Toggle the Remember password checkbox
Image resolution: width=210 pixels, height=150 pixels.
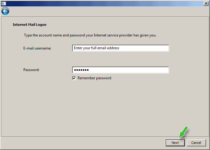coord(74,78)
